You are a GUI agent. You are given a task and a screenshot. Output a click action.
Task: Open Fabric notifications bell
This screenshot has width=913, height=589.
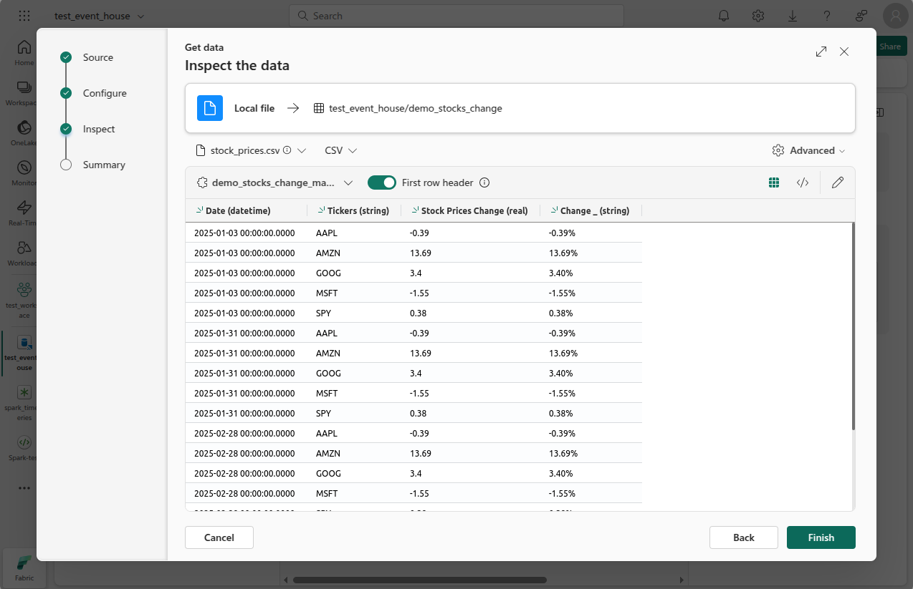[723, 15]
